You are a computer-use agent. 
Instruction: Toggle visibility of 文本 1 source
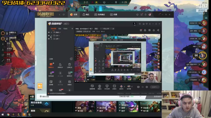(x=49, y=35)
